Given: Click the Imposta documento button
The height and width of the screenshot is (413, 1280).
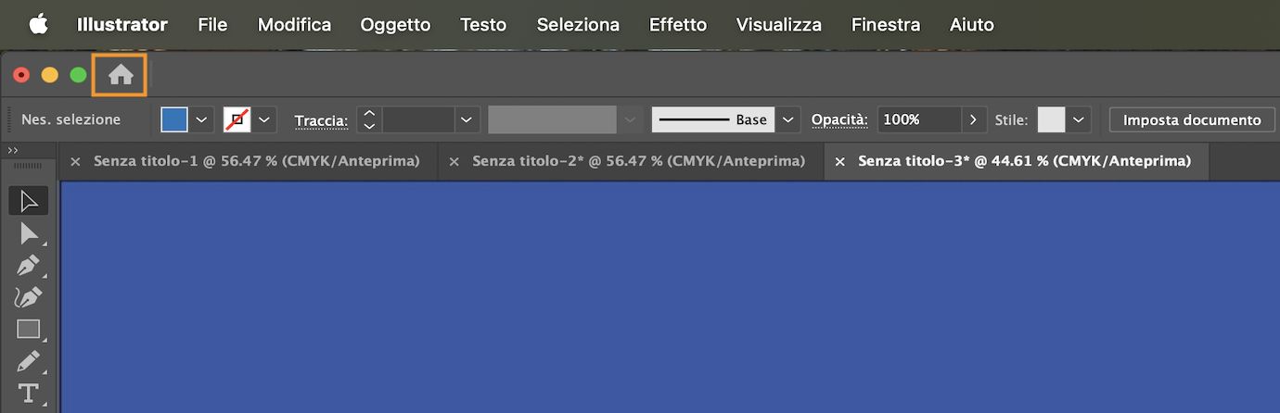Looking at the screenshot, I should point(1192,119).
